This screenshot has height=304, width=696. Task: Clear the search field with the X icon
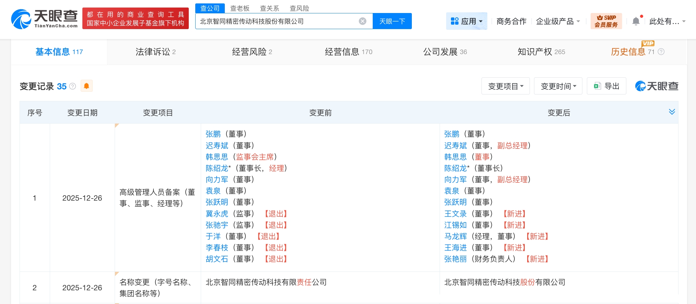click(362, 21)
